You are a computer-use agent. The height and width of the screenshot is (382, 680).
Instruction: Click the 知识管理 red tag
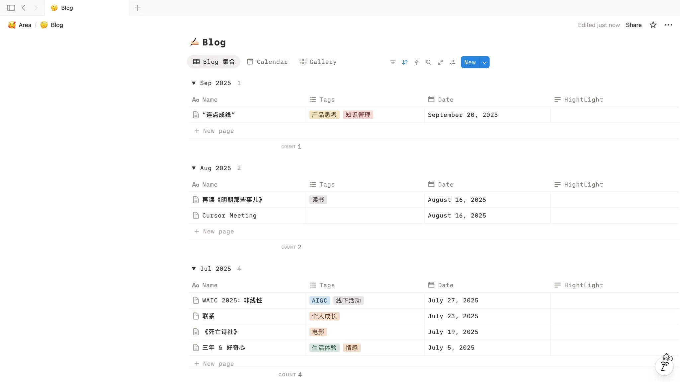(x=358, y=115)
